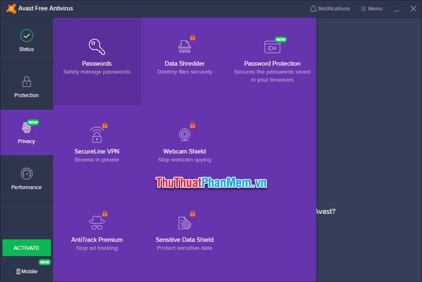The height and width of the screenshot is (282, 422).
Task: Click 'Stop webcam spying' description
Action: [x=184, y=160]
